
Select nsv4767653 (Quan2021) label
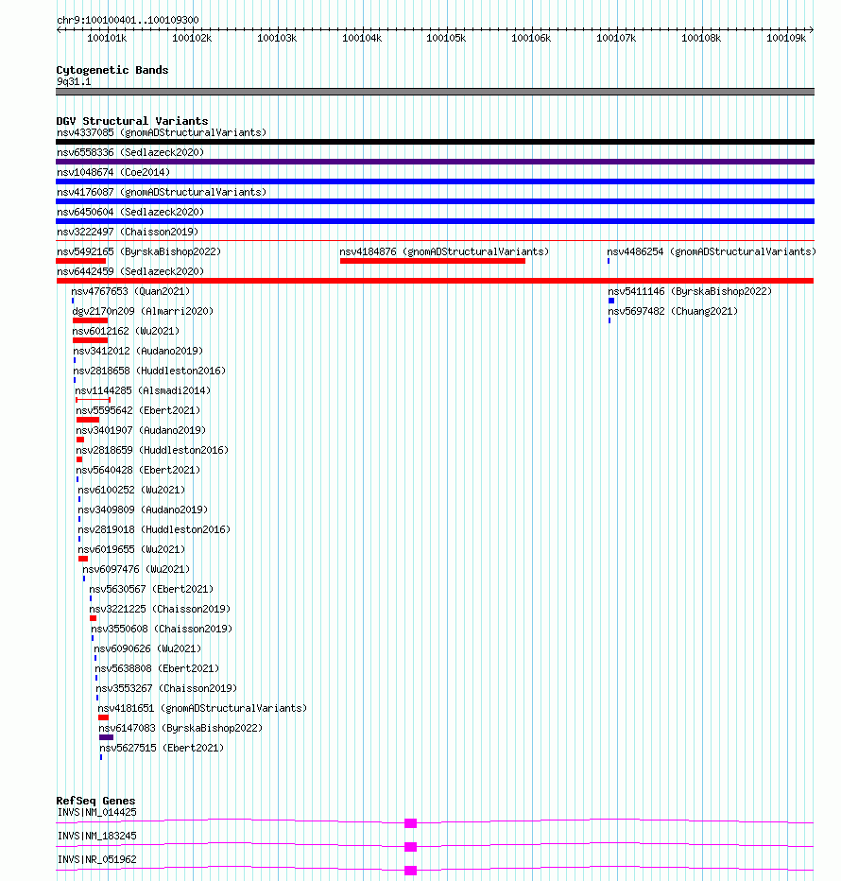[x=130, y=291]
